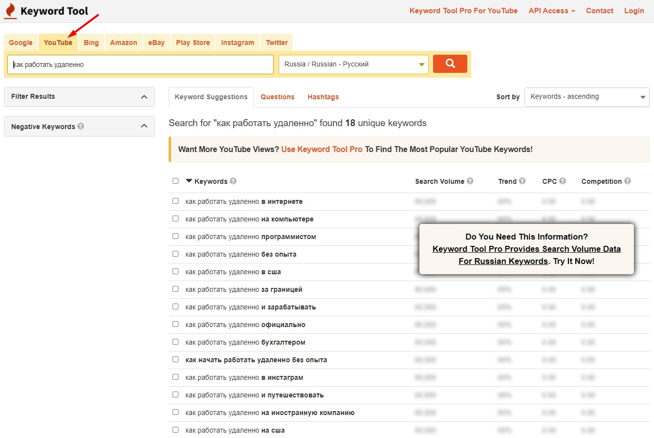
Task: Check the 'и путешествовать' keyword row
Action: 175,394
